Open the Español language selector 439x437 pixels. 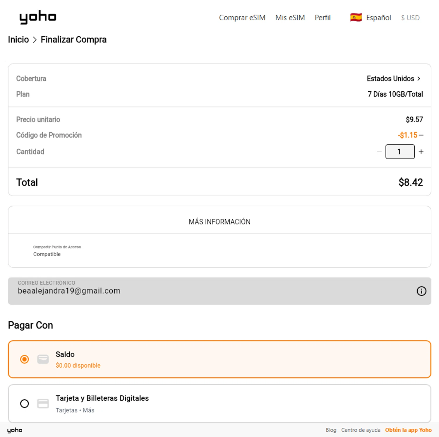(378, 18)
